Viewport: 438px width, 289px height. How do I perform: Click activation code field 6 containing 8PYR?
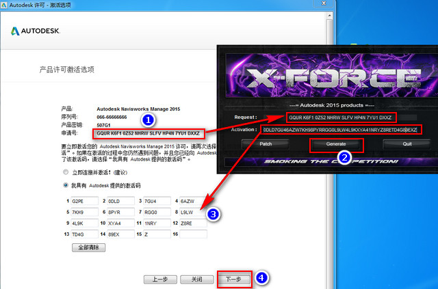120,212
